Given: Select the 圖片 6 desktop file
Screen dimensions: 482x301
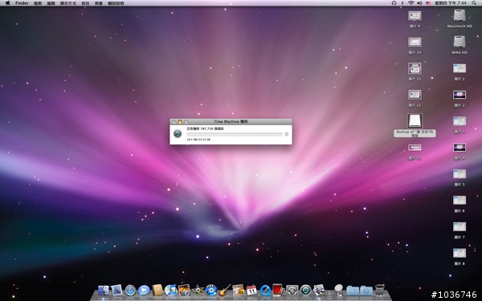Looking at the screenshot, I should point(460,200).
